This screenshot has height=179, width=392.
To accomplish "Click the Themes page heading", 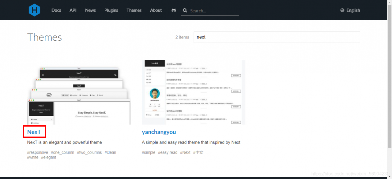I will [44, 37].
